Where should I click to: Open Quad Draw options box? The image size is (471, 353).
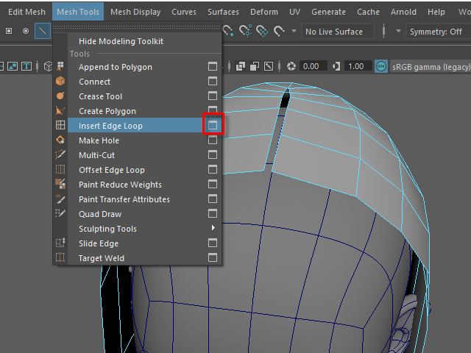pyautogui.click(x=213, y=214)
